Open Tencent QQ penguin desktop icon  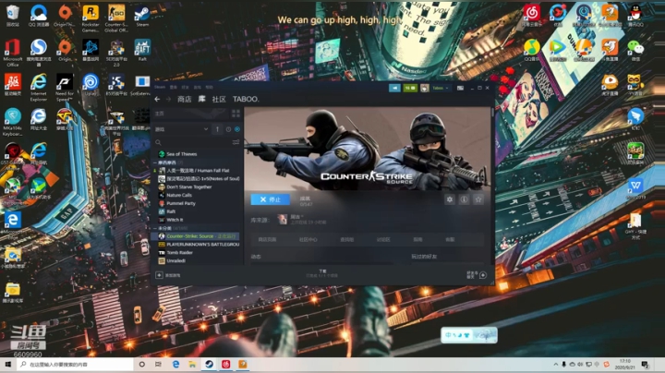(635, 16)
